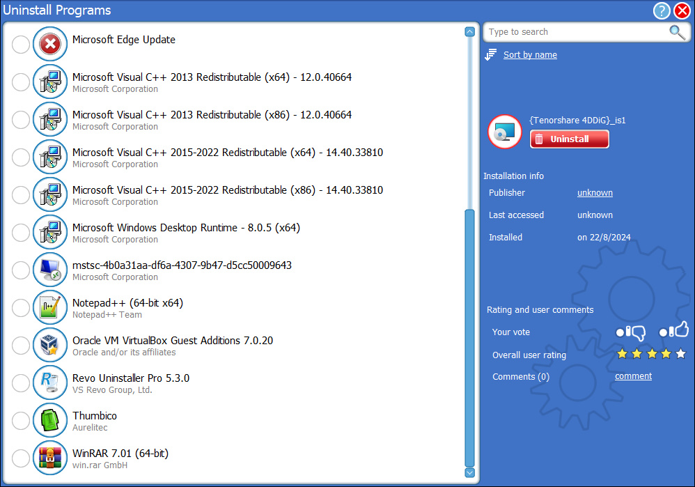This screenshot has height=487, width=695.
Task: Select WinRAR 7.01 (64-bit) entry text
Action: tap(120, 454)
